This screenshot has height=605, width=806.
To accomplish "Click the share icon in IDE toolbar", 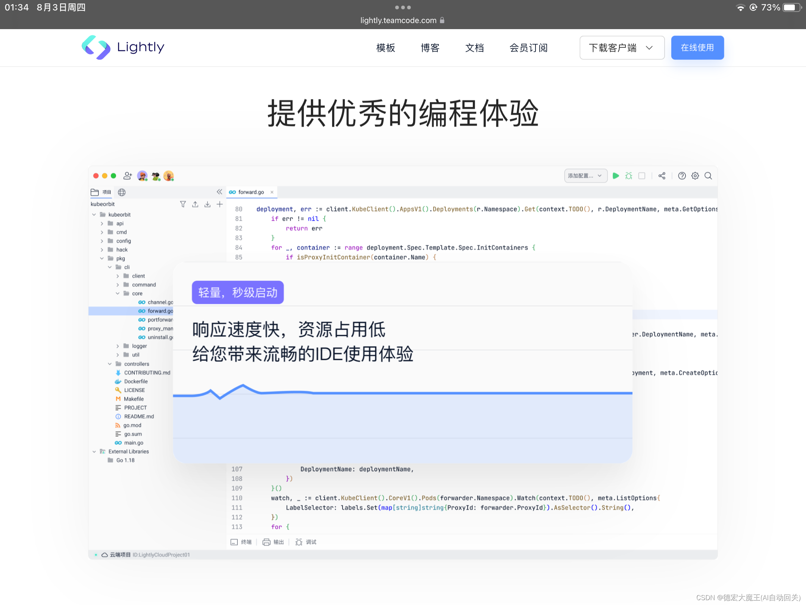I will click(x=662, y=176).
